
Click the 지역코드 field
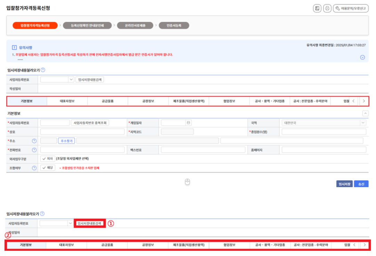(x=177, y=132)
